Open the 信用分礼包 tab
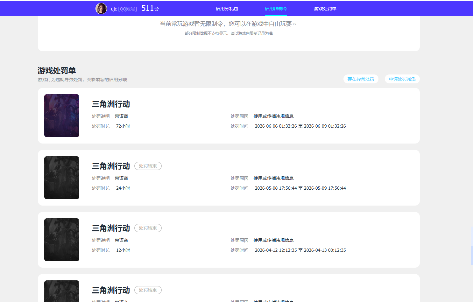 click(227, 9)
